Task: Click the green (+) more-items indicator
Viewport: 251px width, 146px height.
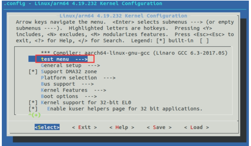Action: pos(36,115)
